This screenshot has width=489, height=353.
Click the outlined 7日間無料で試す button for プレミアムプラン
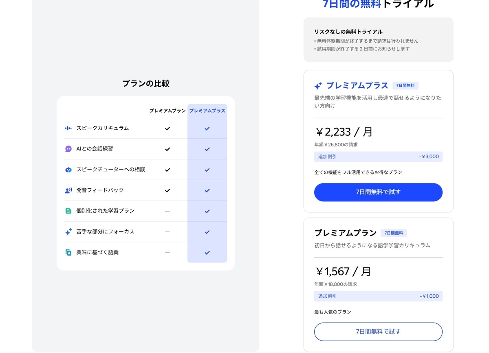click(378, 331)
